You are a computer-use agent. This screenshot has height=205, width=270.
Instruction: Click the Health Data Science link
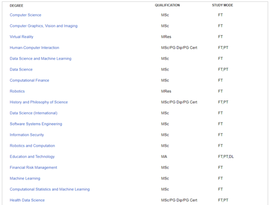pos(27,200)
